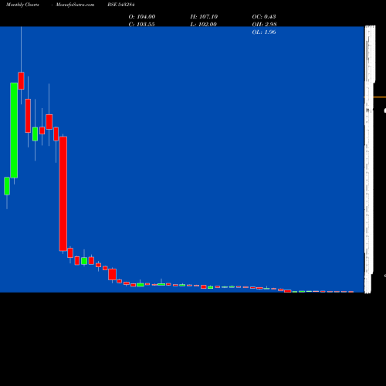This screenshot has width=386, height=386.
Task: Click the largest red candlestick body
Action: point(63,194)
